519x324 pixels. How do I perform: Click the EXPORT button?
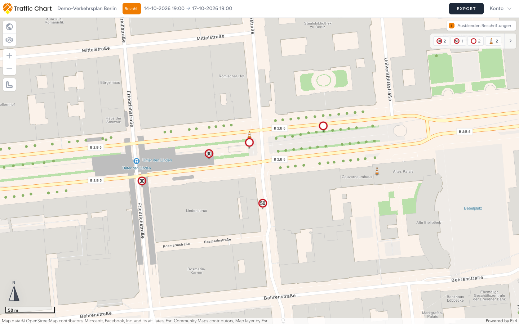click(466, 9)
